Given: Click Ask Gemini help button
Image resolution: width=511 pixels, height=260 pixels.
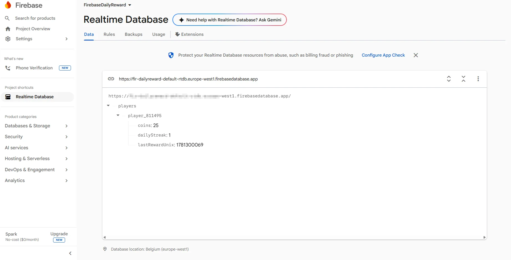Looking at the screenshot, I should [229, 20].
